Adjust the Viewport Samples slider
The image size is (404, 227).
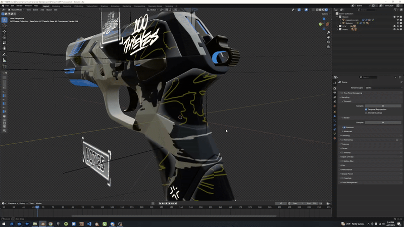[383, 106]
